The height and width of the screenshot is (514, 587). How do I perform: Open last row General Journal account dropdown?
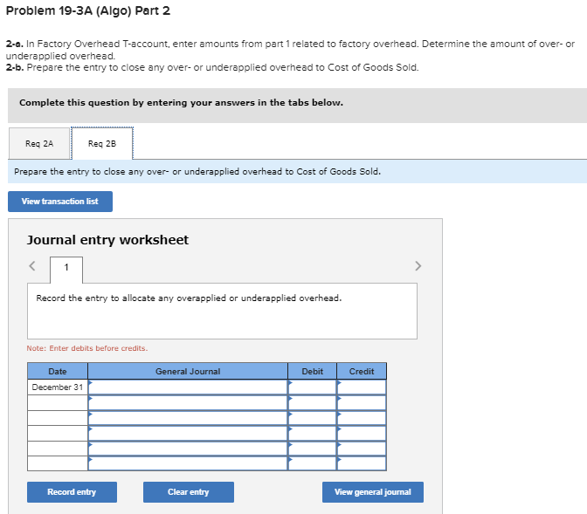pos(188,463)
